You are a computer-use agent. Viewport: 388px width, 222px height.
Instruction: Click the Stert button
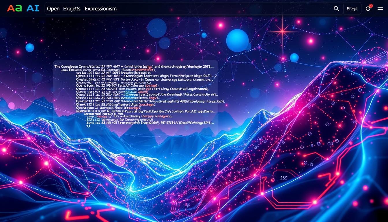pos(352,9)
